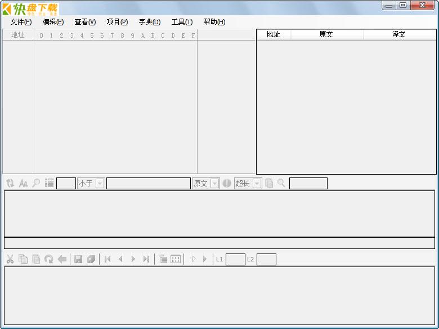
Task: Click the solid play-arrow icon before L1
Action: 205,259
